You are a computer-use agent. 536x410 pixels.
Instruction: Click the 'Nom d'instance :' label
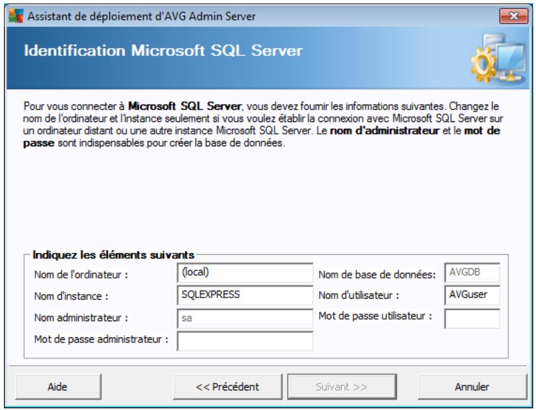coord(71,296)
